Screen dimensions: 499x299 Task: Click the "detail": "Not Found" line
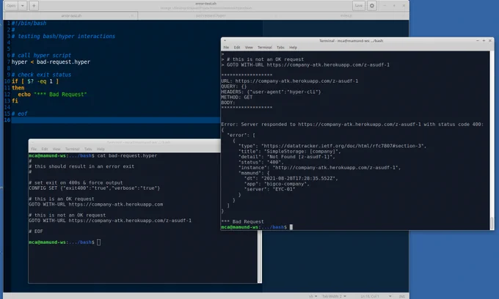[x=286, y=157]
